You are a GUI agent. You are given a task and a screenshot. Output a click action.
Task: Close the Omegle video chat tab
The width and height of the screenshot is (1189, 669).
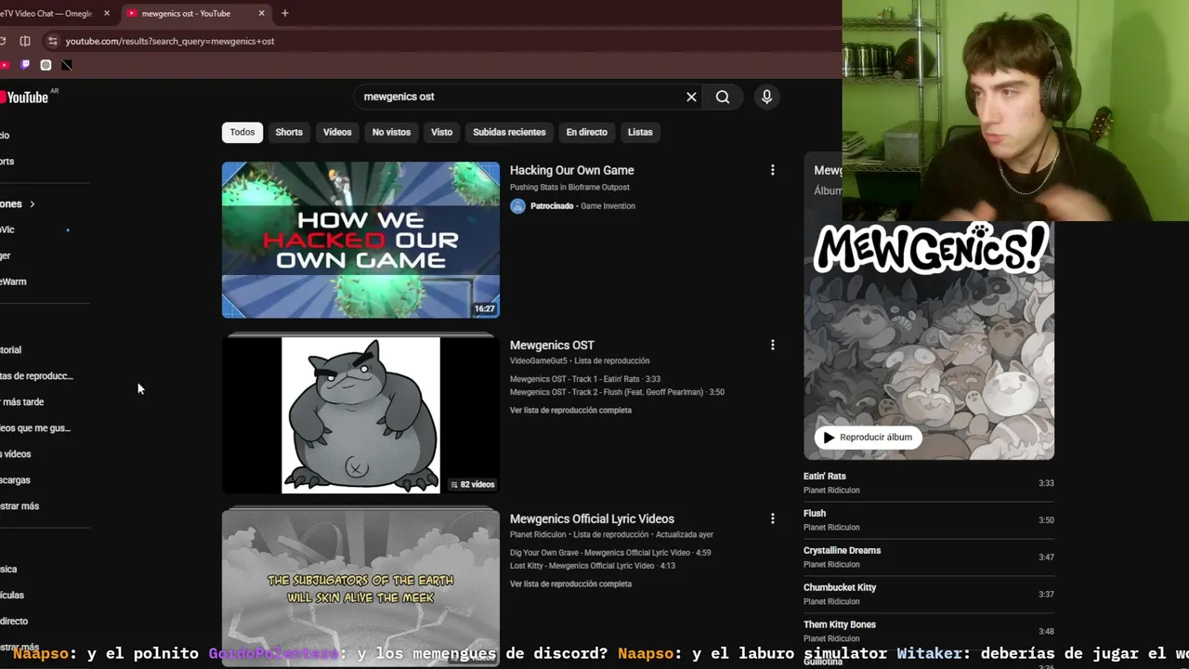[107, 13]
